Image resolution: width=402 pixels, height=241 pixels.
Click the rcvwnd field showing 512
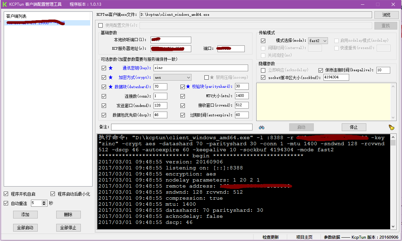(x=242, y=105)
